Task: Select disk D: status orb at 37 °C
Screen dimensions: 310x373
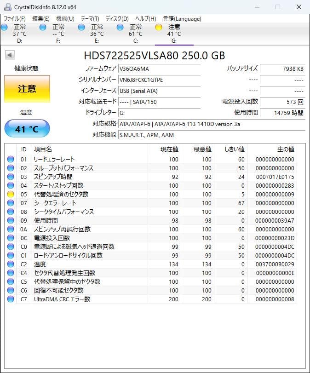Action: (x=5, y=27)
